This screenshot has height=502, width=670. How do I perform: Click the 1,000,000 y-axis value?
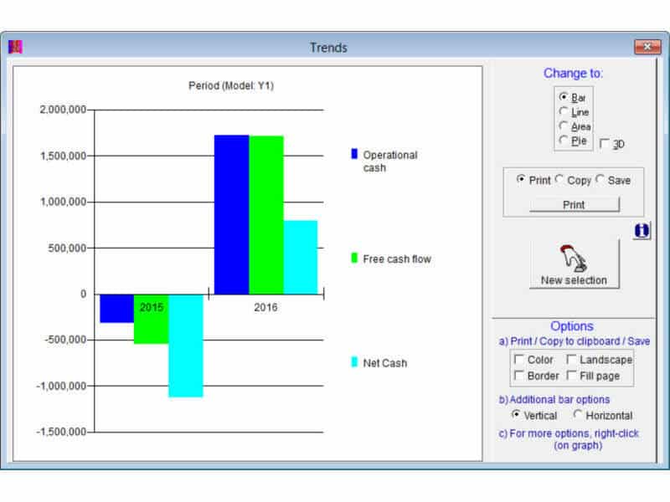click(x=64, y=202)
